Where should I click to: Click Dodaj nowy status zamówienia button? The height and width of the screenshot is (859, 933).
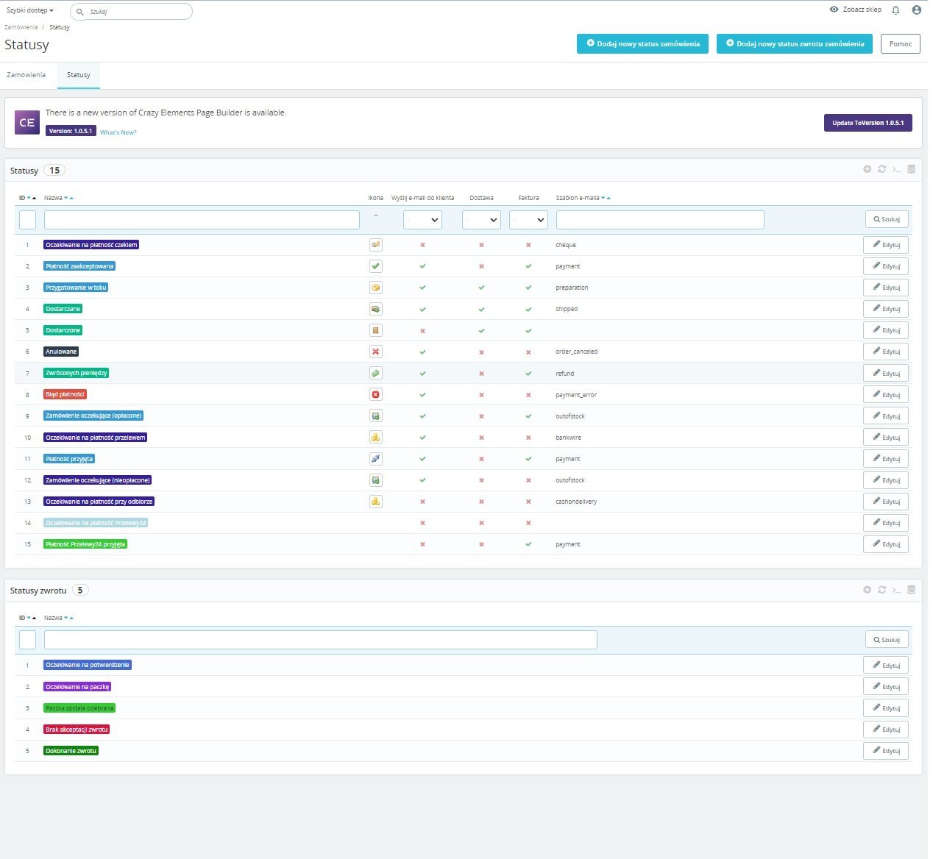click(642, 43)
